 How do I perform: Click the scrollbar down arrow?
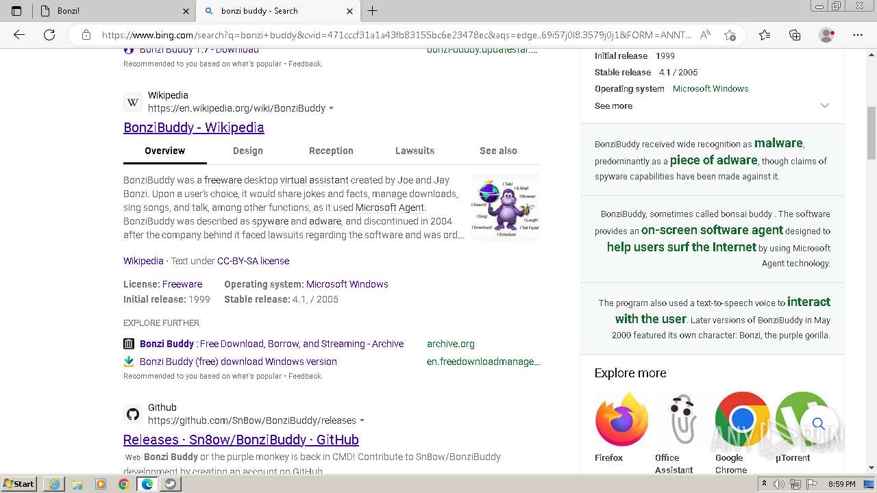(872, 468)
